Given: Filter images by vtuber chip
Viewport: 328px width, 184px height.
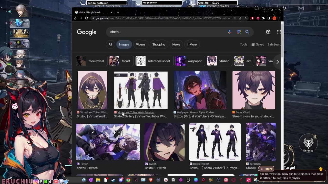Looking at the screenshot, I should tap(219, 61).
